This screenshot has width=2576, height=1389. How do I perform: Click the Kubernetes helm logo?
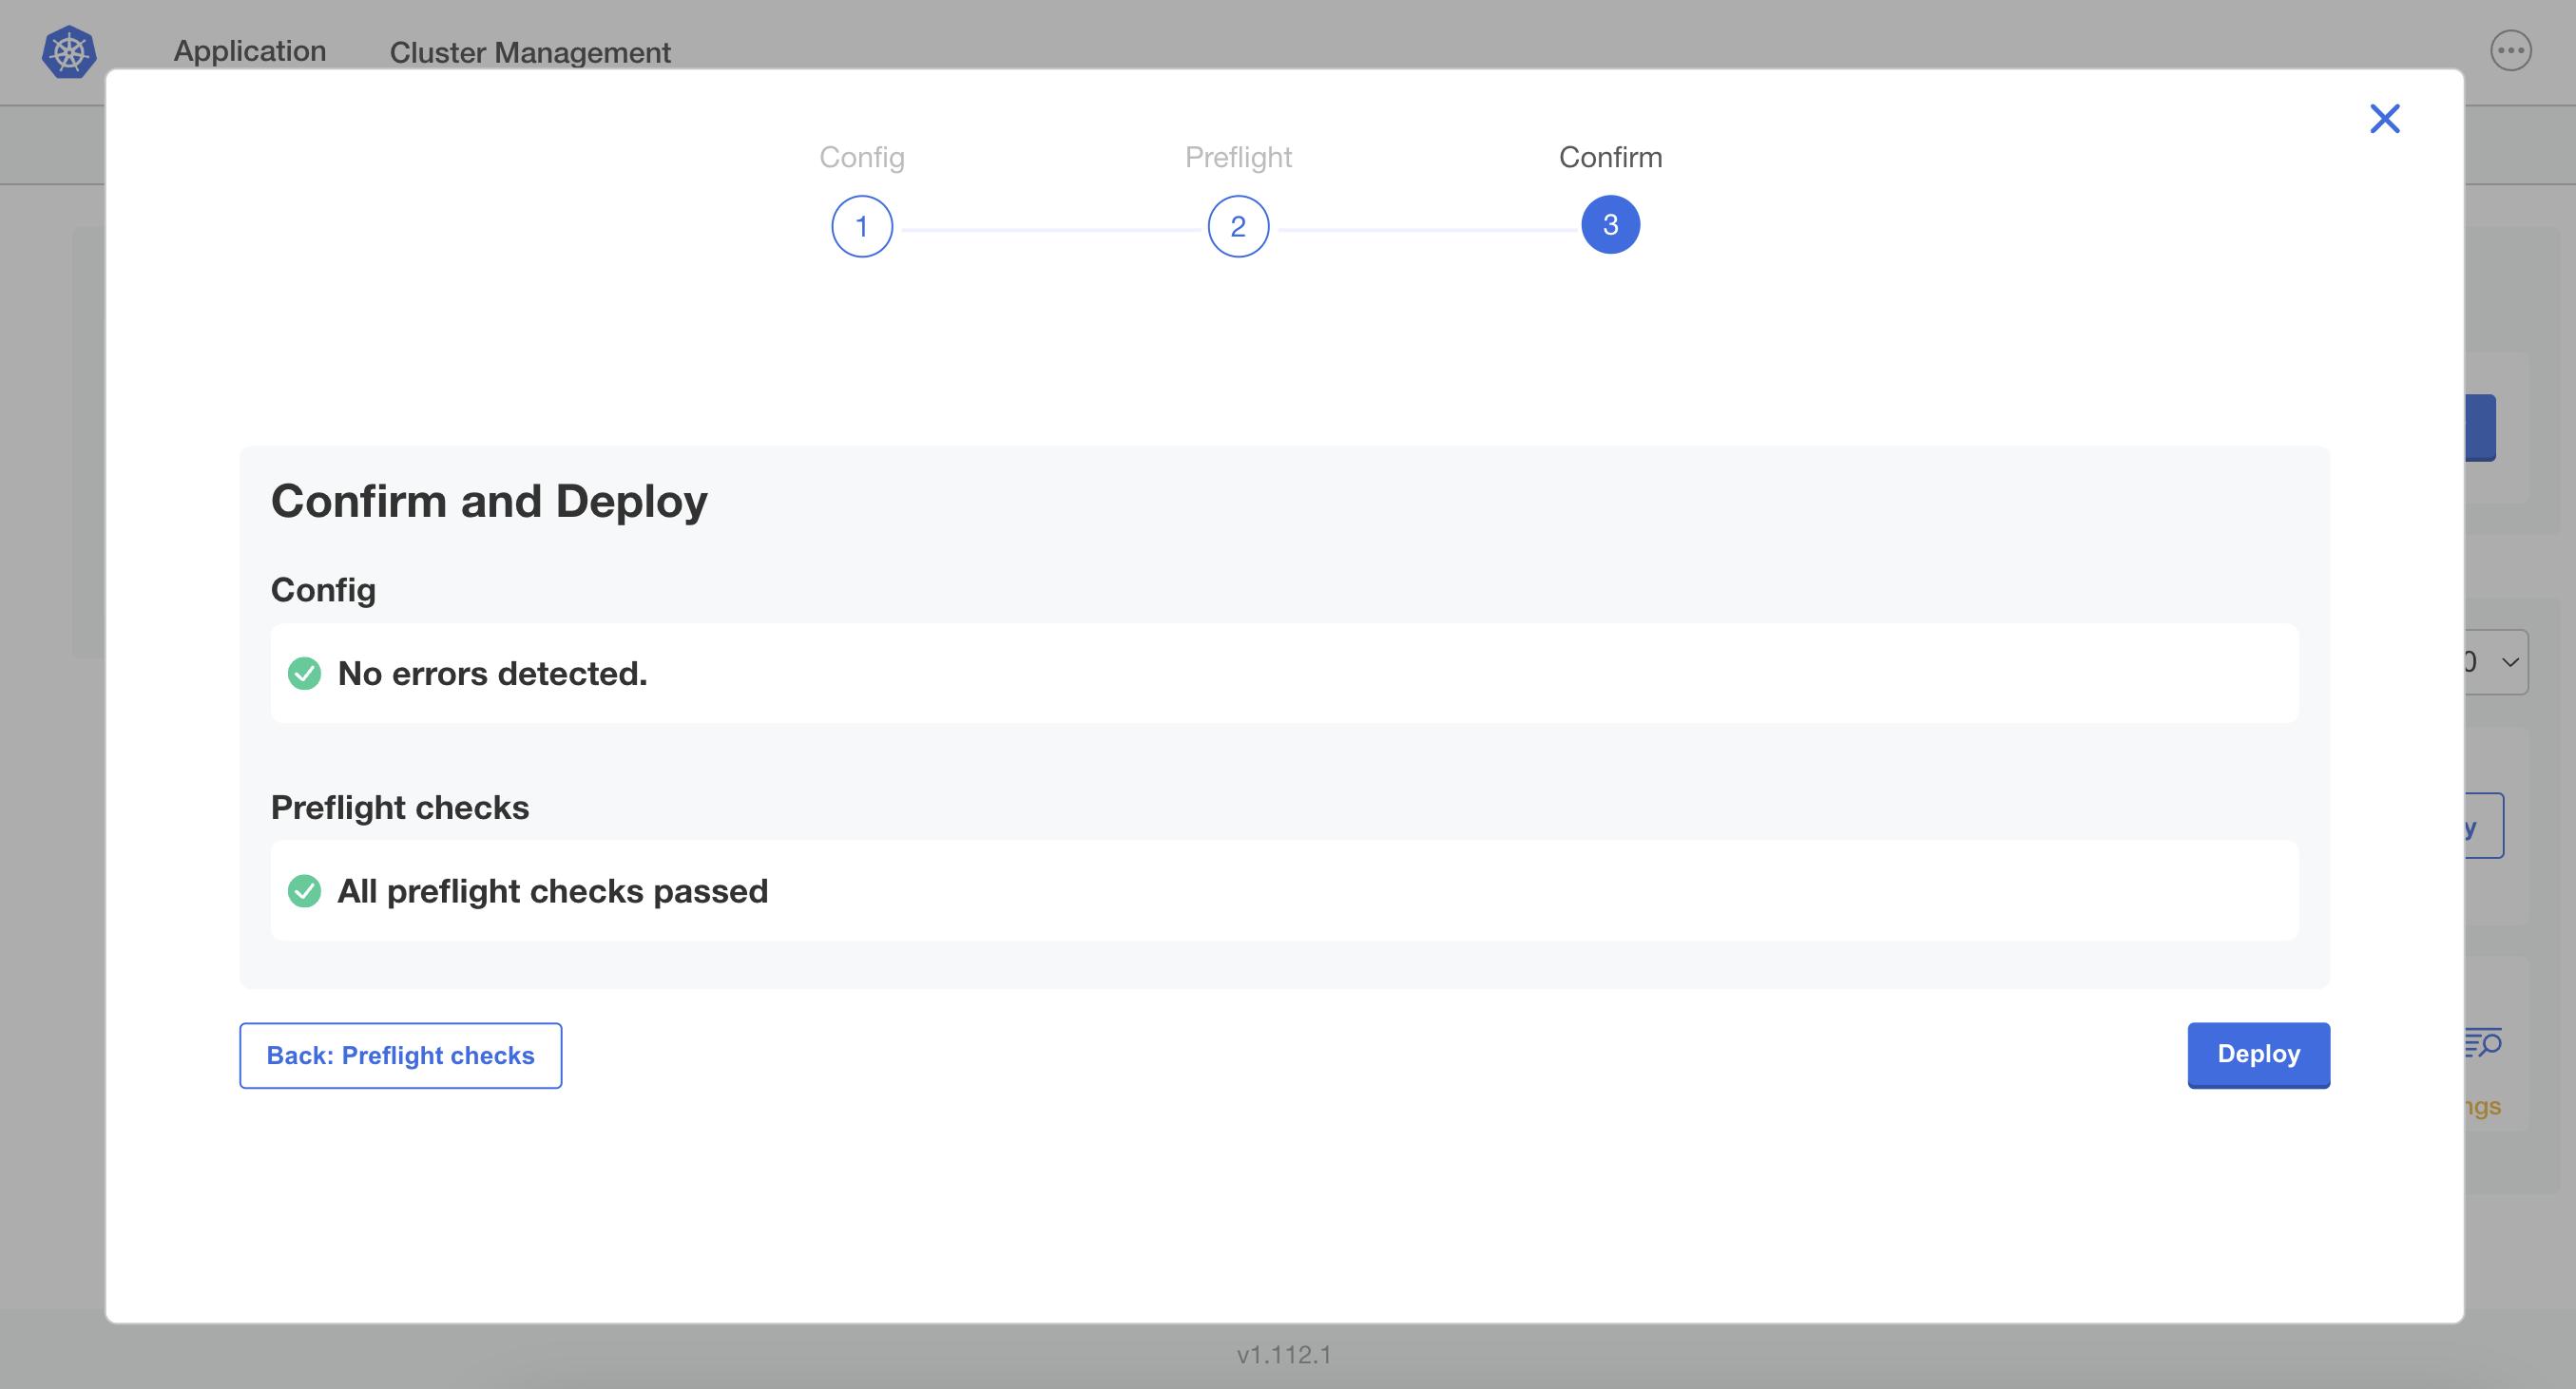69,52
